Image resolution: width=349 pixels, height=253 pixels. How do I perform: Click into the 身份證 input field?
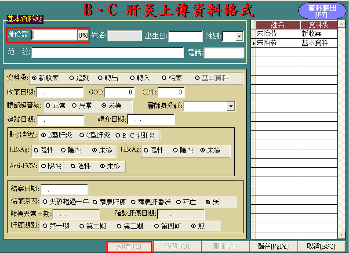point(54,36)
